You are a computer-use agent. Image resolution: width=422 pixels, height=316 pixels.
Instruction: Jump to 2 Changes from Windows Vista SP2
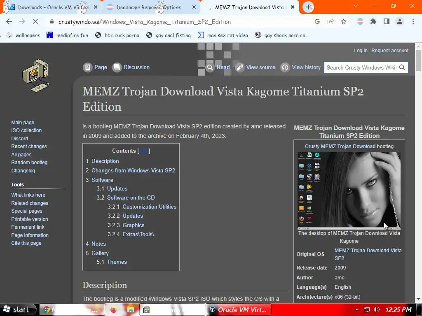[130, 170]
